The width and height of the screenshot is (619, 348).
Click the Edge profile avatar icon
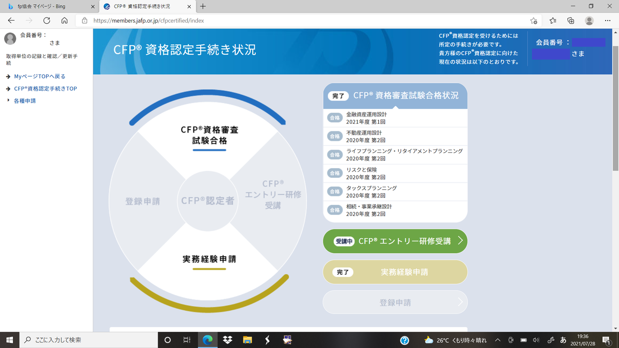tap(589, 21)
